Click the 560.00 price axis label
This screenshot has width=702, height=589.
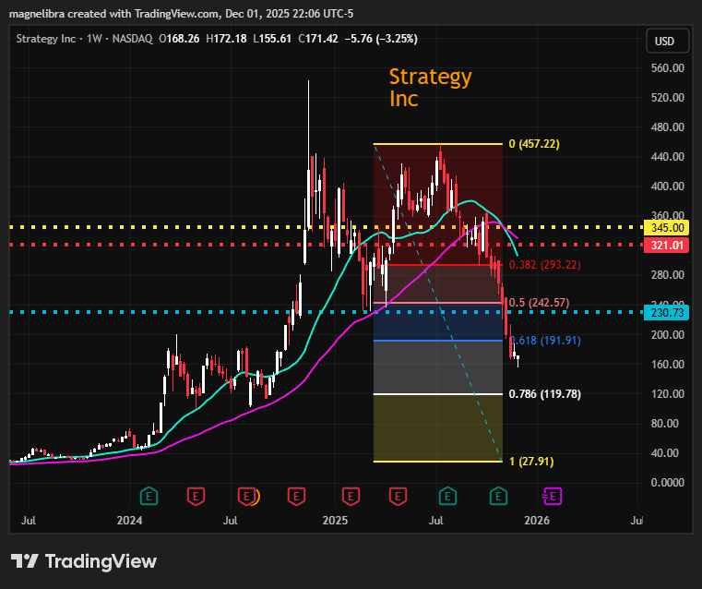point(668,68)
